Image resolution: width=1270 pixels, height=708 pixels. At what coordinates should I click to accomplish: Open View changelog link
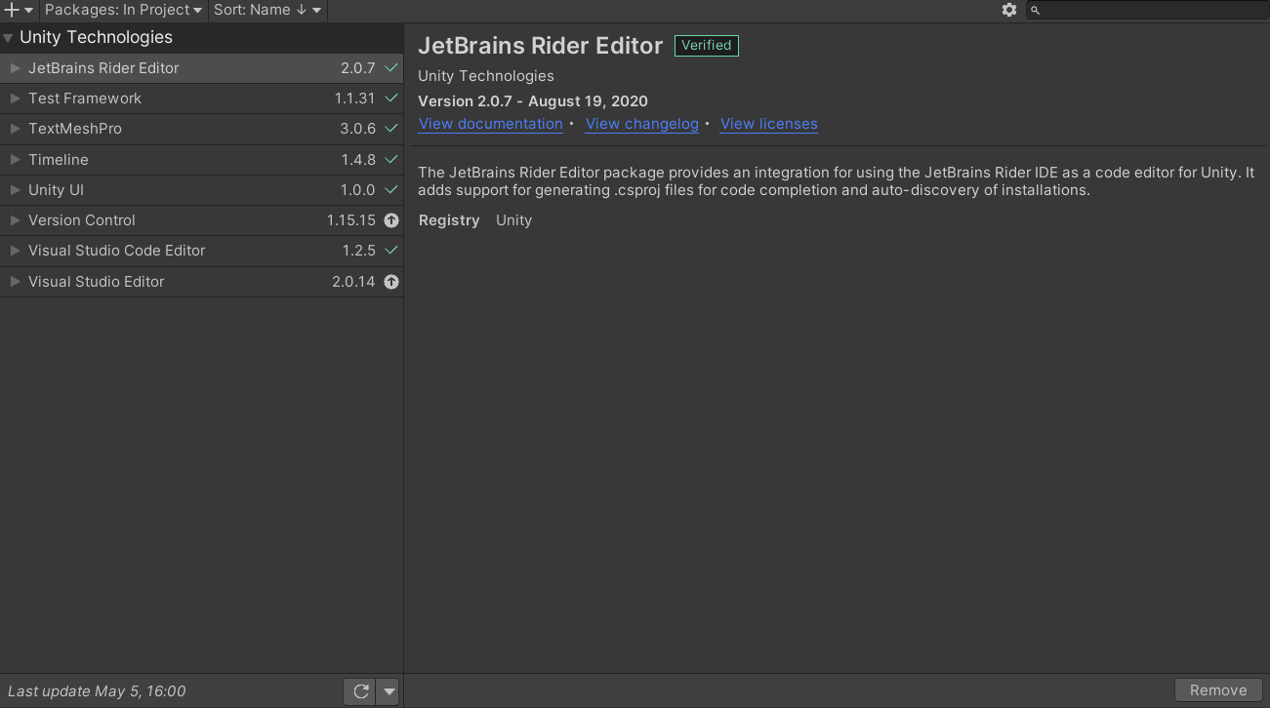click(x=642, y=124)
